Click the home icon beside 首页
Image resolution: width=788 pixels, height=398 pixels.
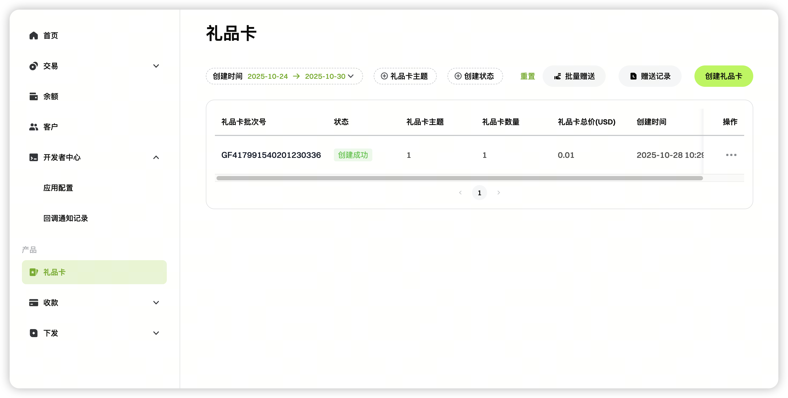(x=34, y=36)
